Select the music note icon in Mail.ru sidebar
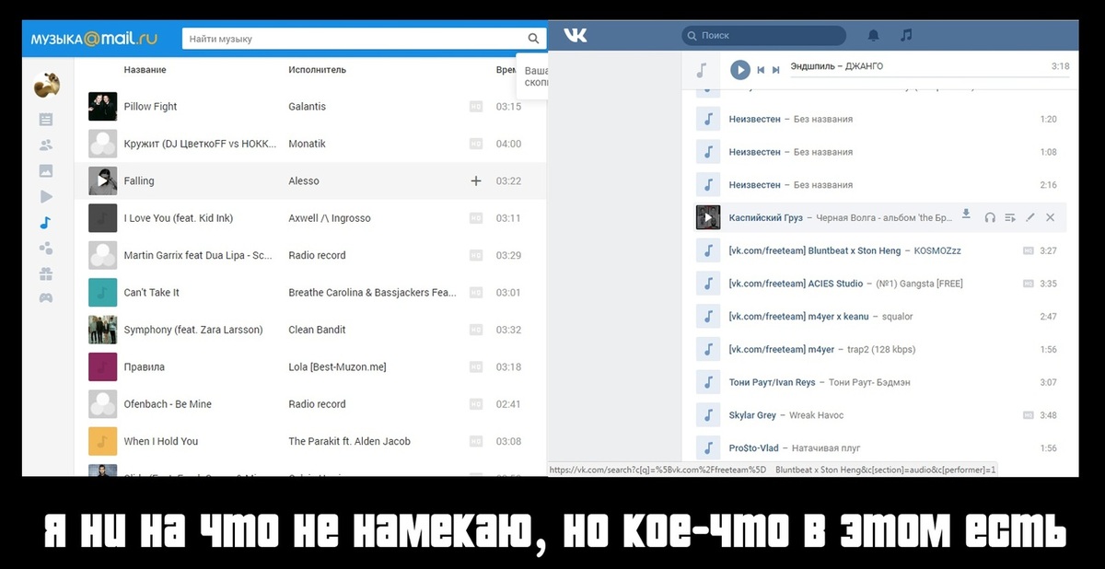This screenshot has width=1105, height=569. tap(46, 223)
